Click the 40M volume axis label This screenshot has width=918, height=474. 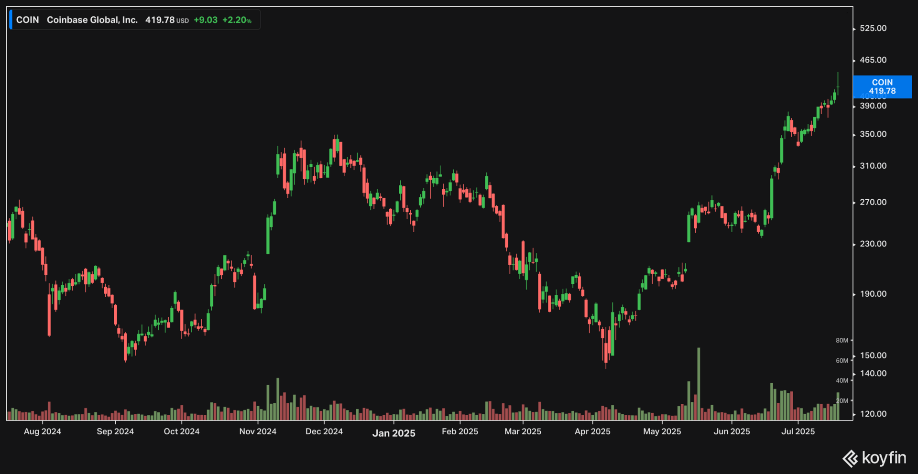[841, 381]
